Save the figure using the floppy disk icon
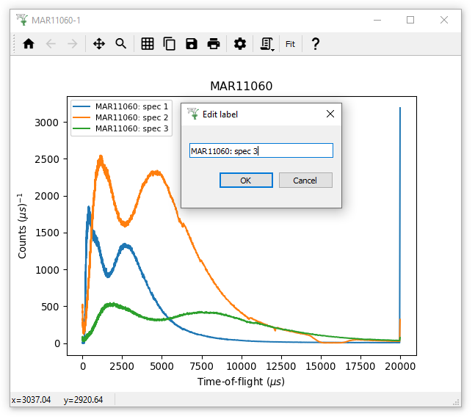The width and height of the screenshot is (475, 419). click(192, 44)
